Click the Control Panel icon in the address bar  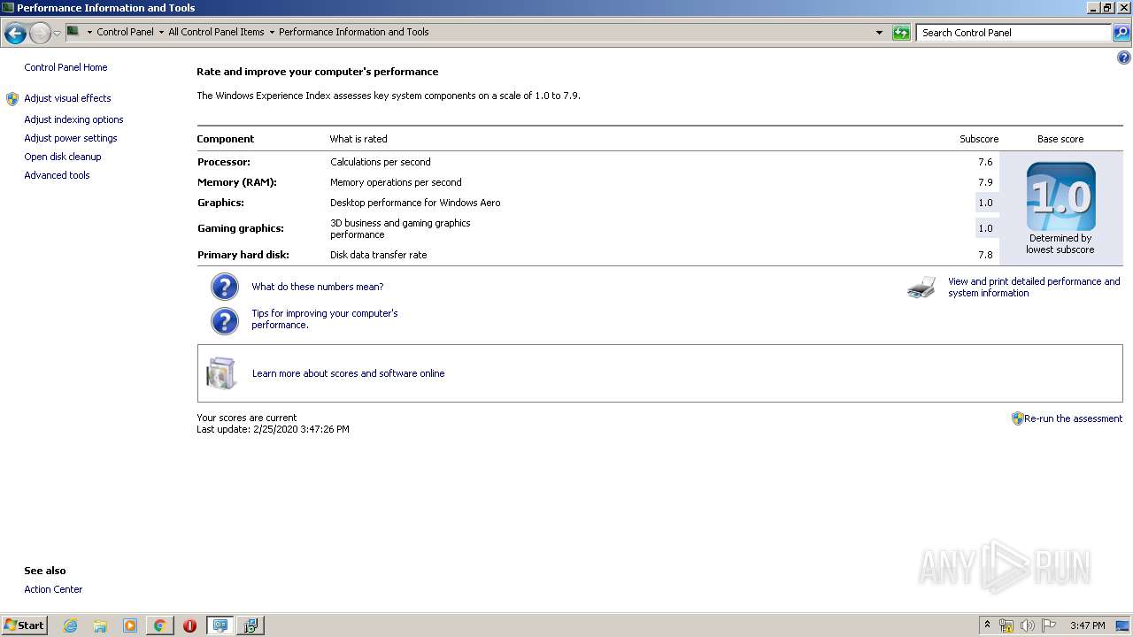[73, 32]
